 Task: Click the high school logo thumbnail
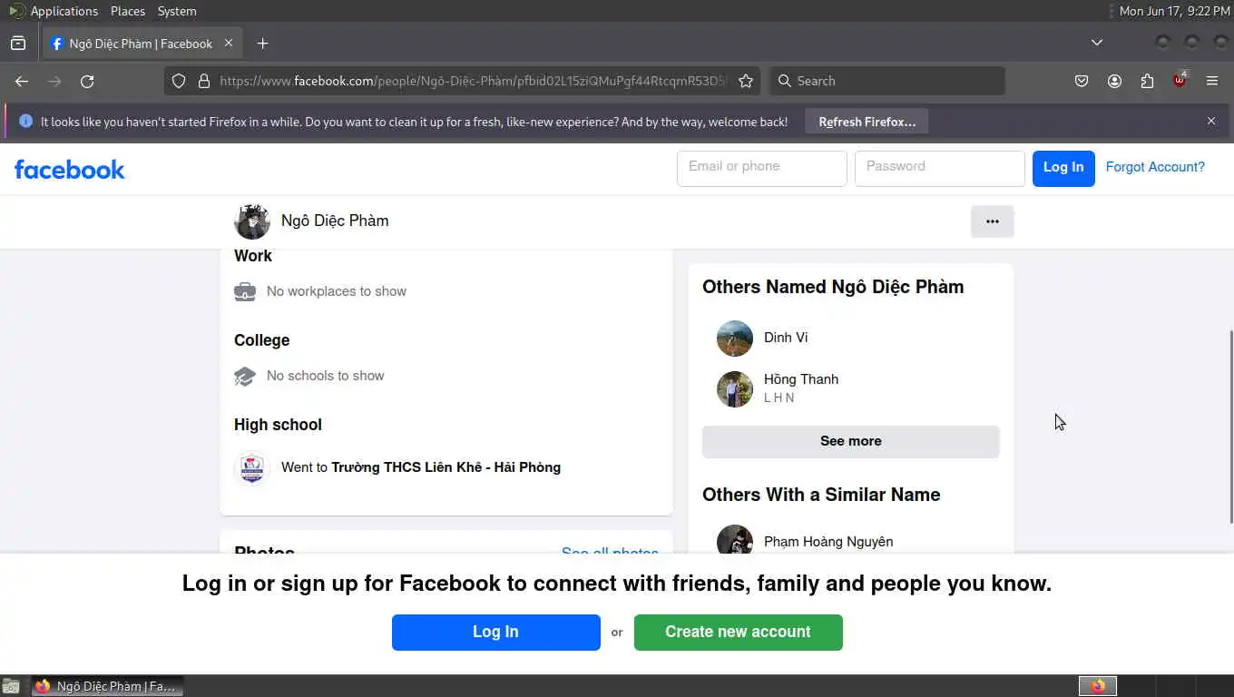252,468
